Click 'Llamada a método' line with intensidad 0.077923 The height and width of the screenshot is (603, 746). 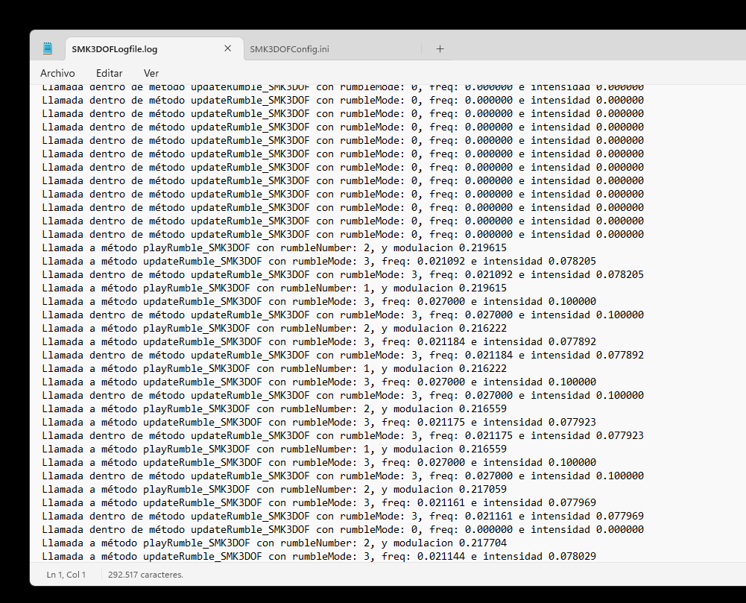[319, 422]
